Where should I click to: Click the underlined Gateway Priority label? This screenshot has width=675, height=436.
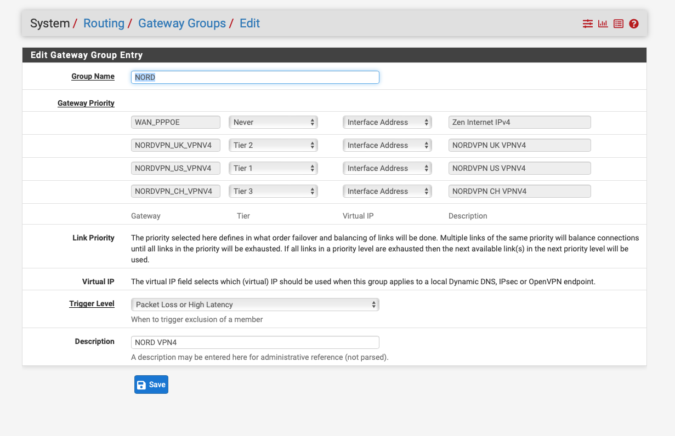click(x=86, y=103)
